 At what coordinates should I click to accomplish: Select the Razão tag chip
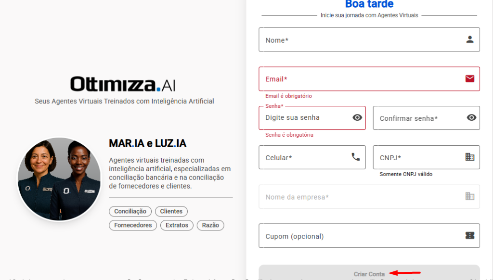210,225
